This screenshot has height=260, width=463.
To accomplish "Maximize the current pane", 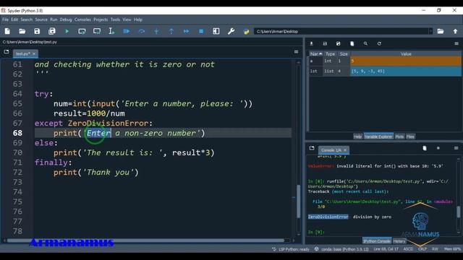I will (216, 31).
